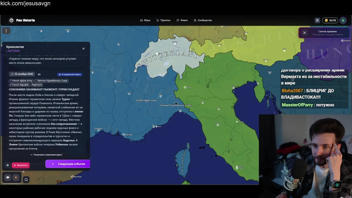The height and width of the screenshot is (198, 352).
Task: Play audio narration speaker icon for 15 октября
Action: 39,74
